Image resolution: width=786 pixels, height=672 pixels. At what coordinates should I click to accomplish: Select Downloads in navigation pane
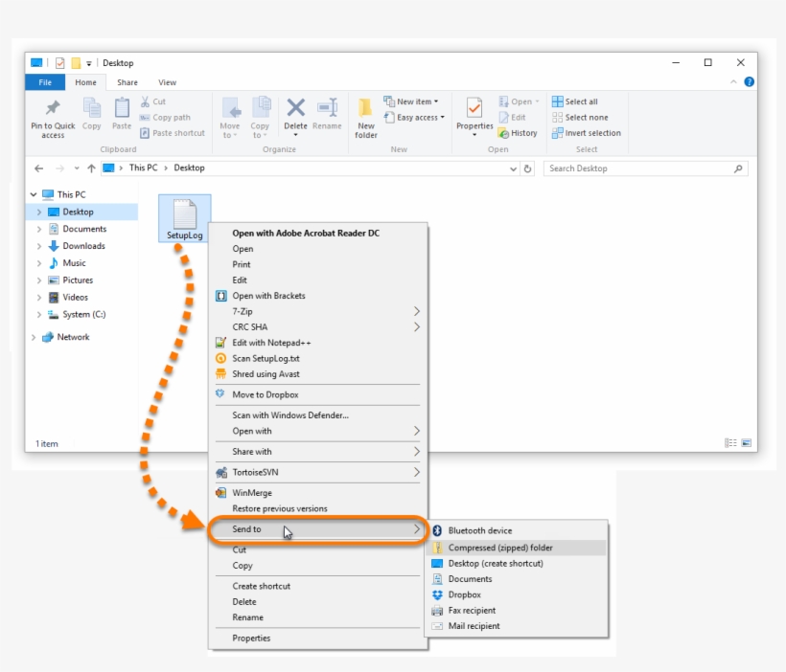(x=83, y=246)
